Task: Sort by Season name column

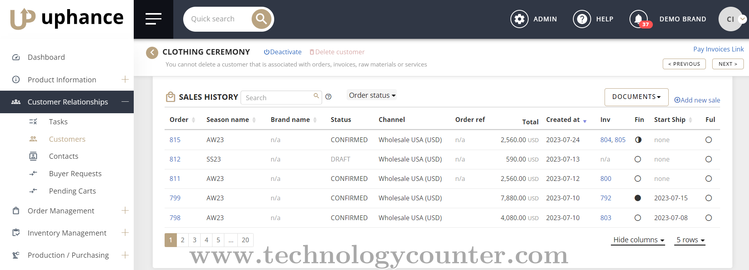Action: [x=231, y=120]
